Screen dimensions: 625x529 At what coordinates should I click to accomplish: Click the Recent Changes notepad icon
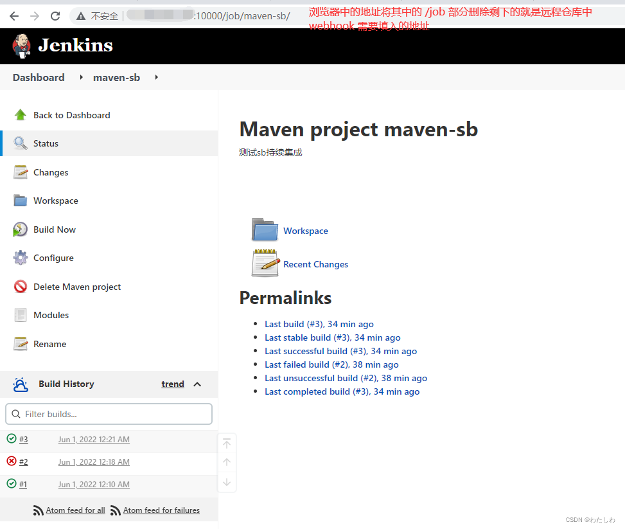pos(265,262)
